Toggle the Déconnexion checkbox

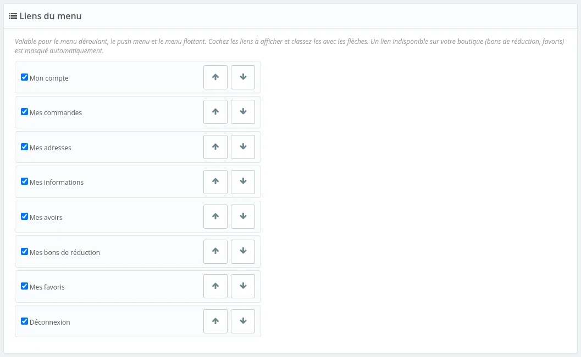tap(24, 321)
